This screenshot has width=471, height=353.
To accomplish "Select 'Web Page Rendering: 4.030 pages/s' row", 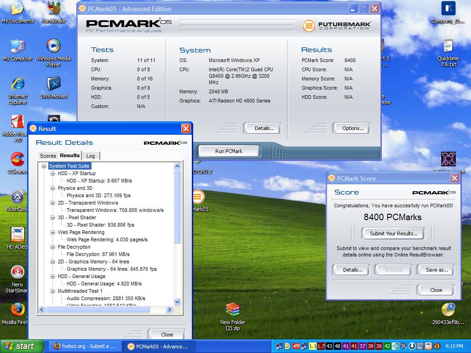I will [x=107, y=239].
